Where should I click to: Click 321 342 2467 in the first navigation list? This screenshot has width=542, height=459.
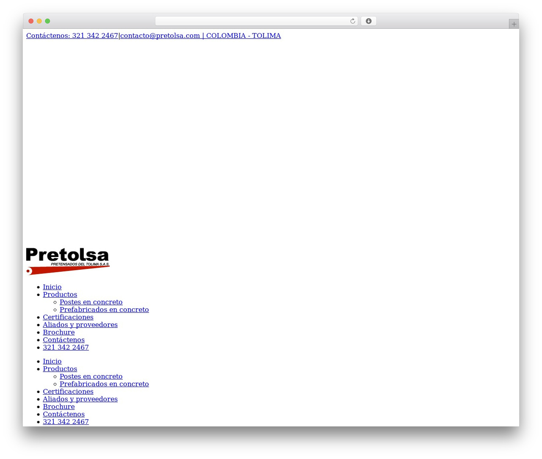[66, 348]
